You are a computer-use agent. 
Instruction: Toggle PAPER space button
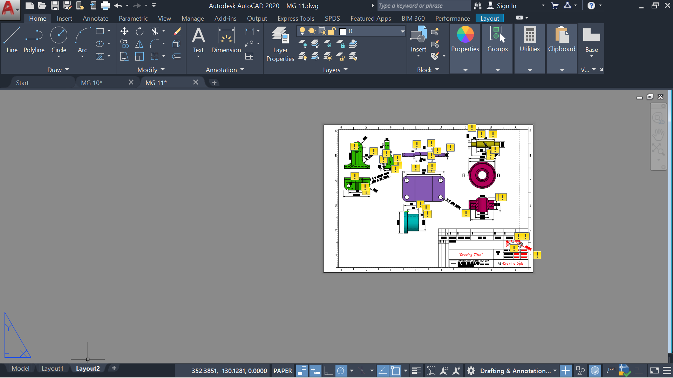click(283, 371)
